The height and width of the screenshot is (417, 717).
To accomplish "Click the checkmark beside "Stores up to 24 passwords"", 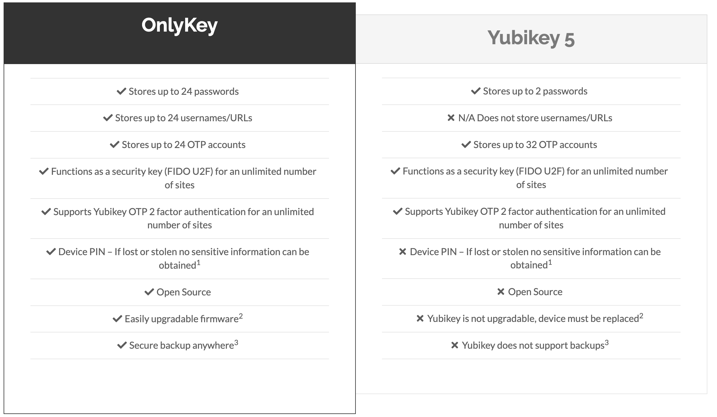I will pos(121,91).
